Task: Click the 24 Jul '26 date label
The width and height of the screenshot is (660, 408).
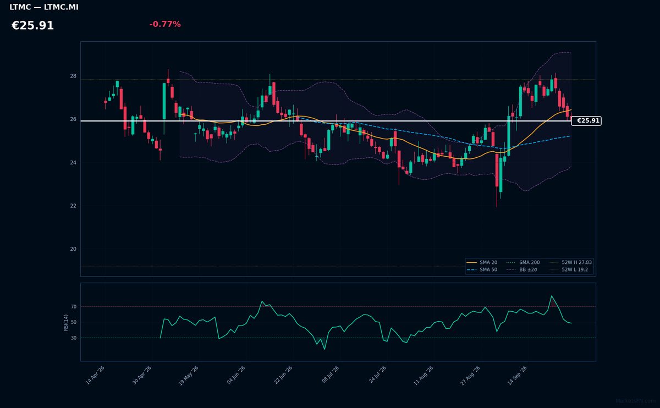Action: pyautogui.click(x=378, y=375)
